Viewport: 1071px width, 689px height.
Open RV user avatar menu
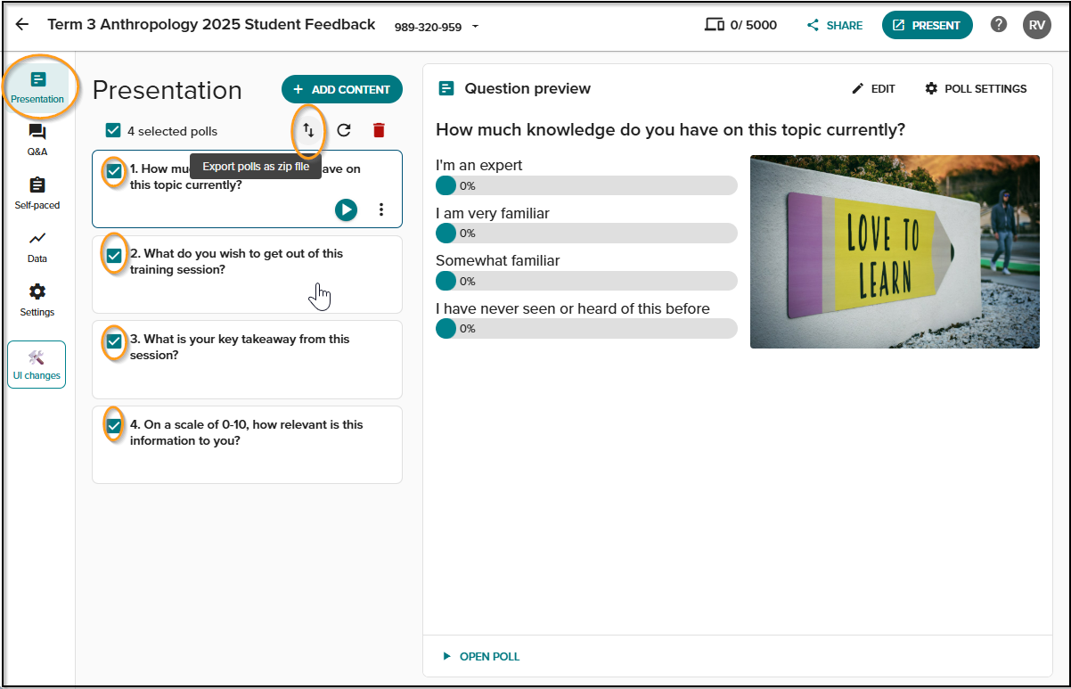click(1037, 25)
